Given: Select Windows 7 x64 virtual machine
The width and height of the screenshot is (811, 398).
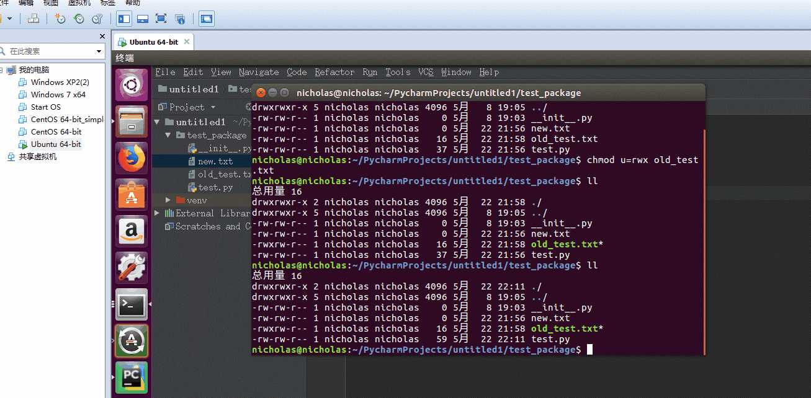Looking at the screenshot, I should (53, 94).
